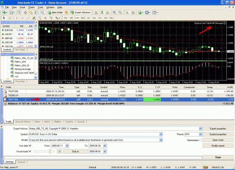The height and width of the screenshot is (170, 235).
Task: Toggle the Strategy Tester toolbar icon
Action: tap(42, 12)
